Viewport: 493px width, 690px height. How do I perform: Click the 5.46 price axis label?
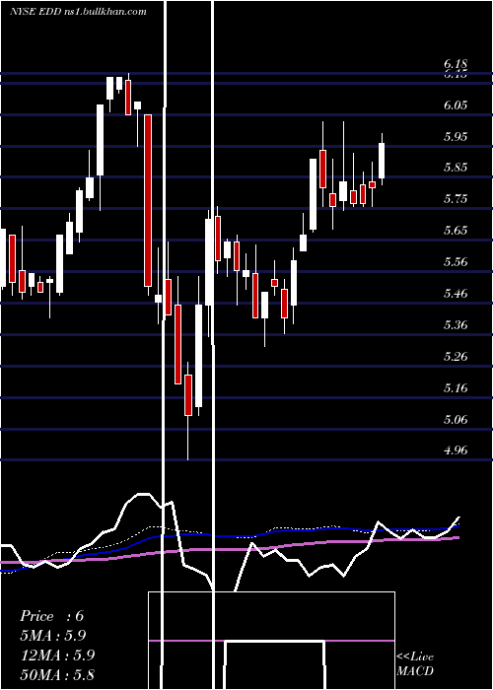[x=456, y=294]
